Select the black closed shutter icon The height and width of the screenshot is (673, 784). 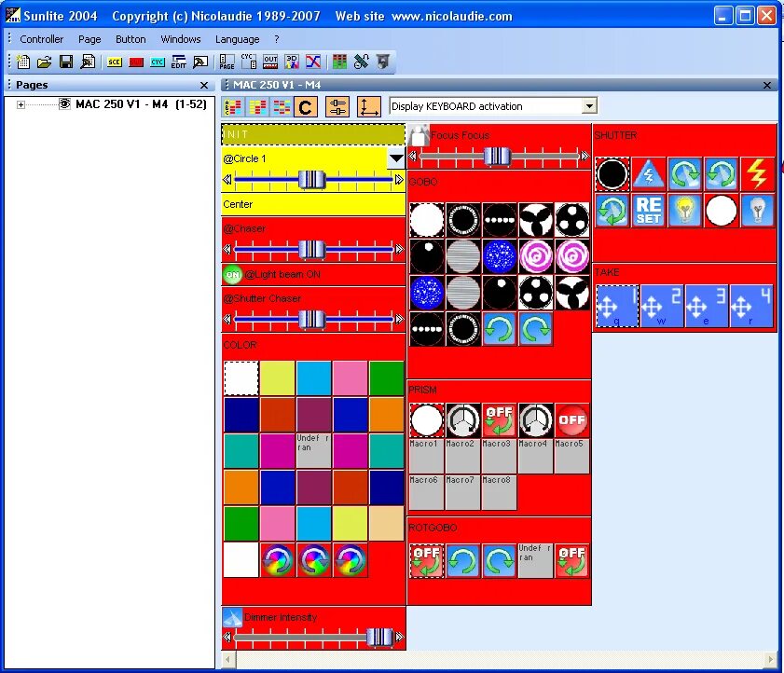612,174
